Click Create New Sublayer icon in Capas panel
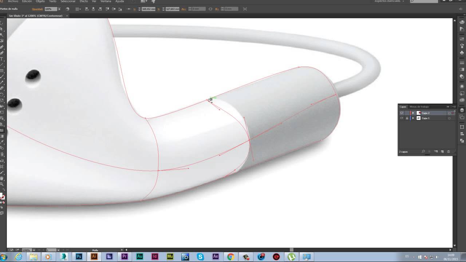Screen dimensions: 466x262 (x=436, y=151)
